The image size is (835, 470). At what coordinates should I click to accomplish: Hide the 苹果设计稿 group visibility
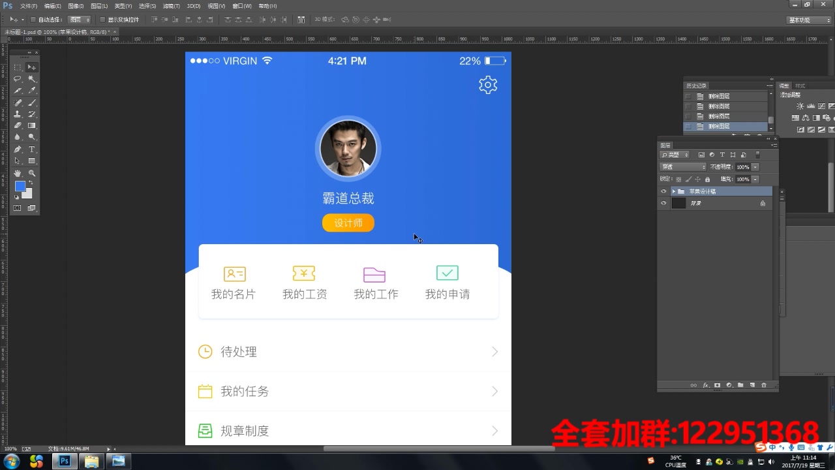pyautogui.click(x=663, y=191)
